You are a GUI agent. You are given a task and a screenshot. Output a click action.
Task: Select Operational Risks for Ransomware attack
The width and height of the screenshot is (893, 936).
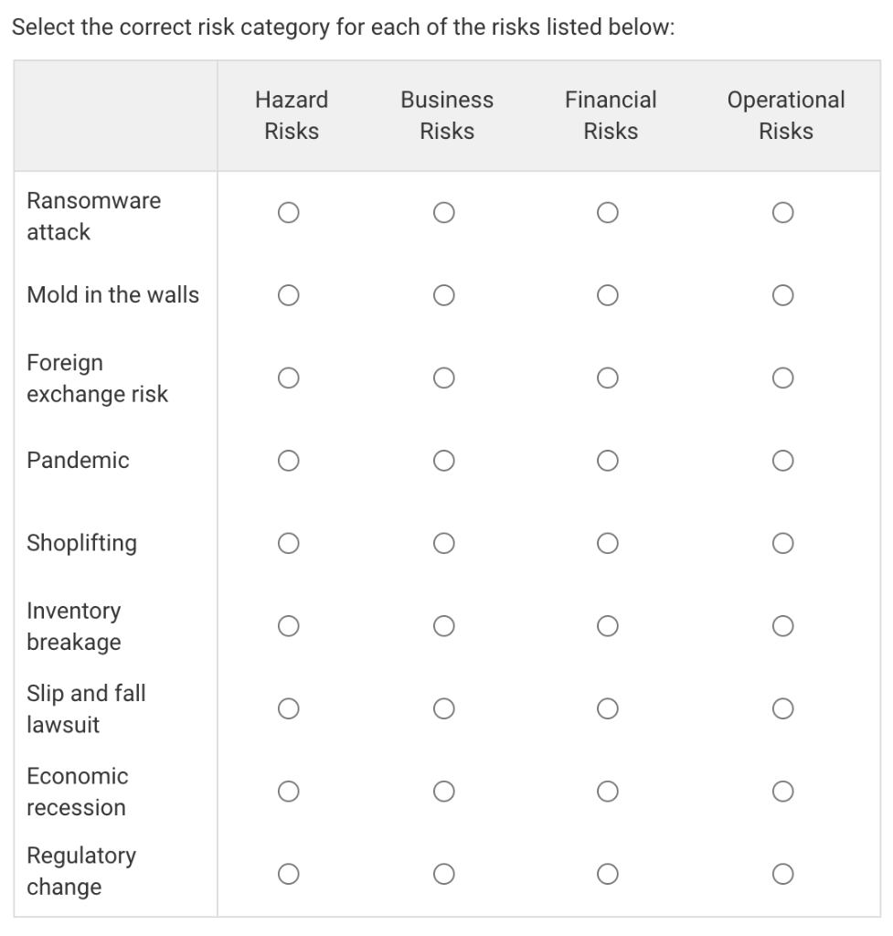point(781,212)
